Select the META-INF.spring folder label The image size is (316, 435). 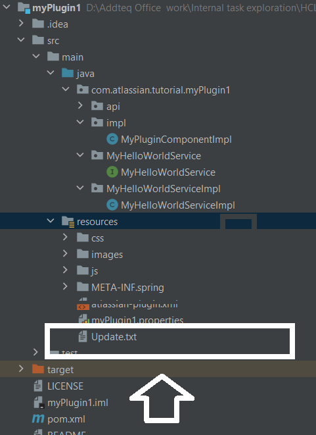coord(127,288)
